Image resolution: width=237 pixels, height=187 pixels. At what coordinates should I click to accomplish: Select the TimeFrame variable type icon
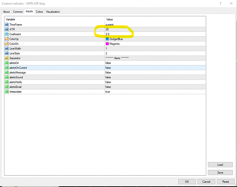[7, 25]
